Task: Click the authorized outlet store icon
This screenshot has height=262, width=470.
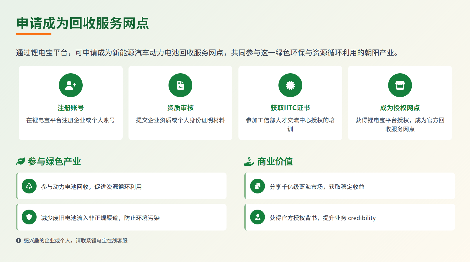Action: (x=400, y=85)
